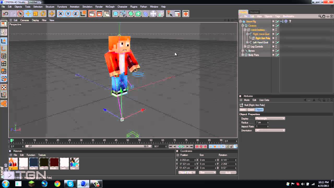
Task: Switch to the Structure tab
Action: [x=254, y=12]
